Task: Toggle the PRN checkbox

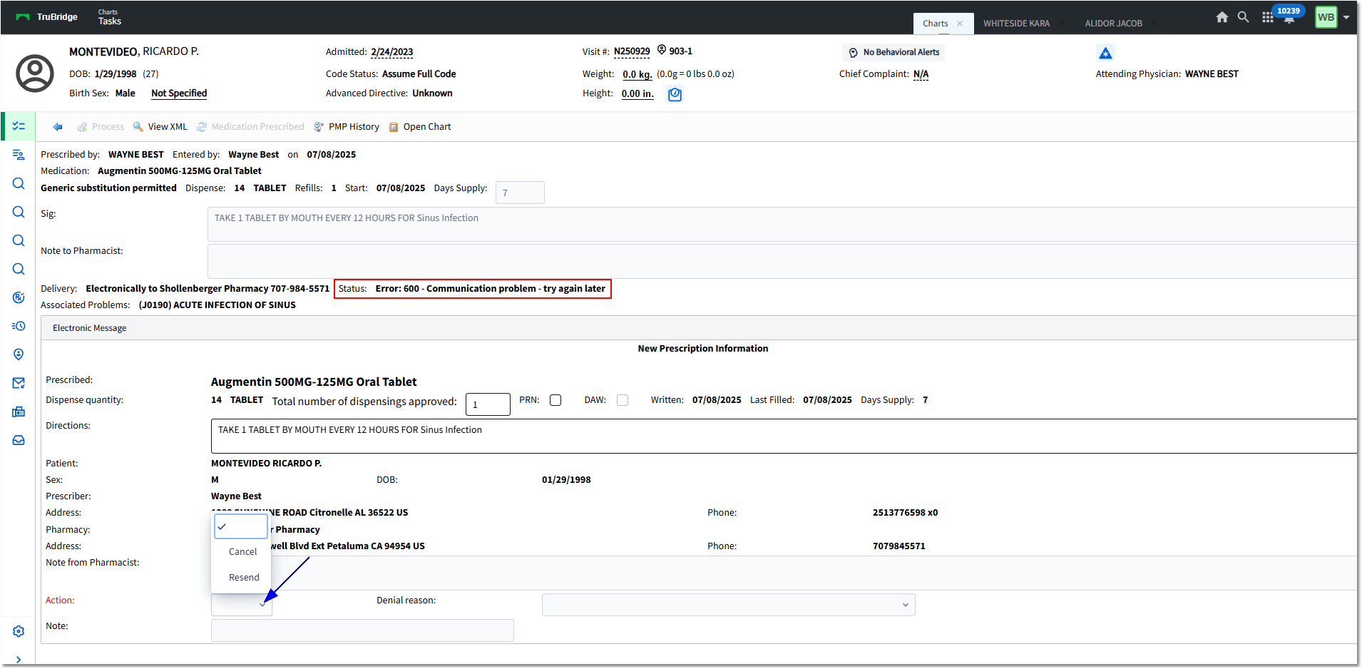Action: pos(555,400)
